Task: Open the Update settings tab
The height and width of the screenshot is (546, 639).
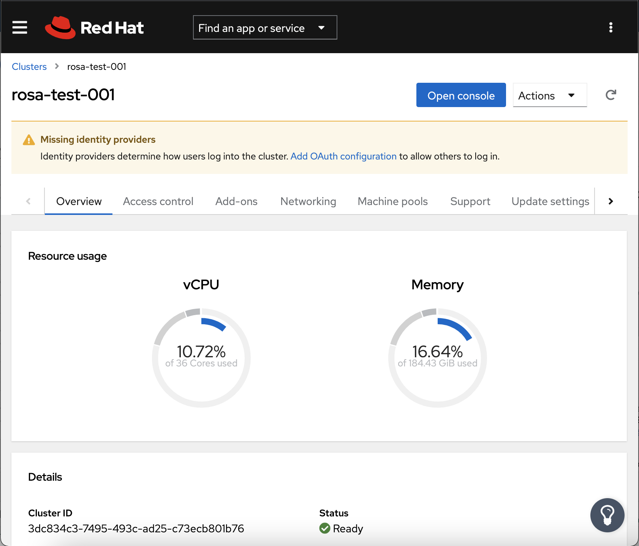Action: 550,201
